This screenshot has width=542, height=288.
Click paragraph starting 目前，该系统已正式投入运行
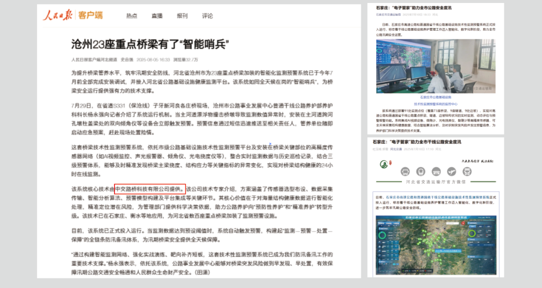202,235
